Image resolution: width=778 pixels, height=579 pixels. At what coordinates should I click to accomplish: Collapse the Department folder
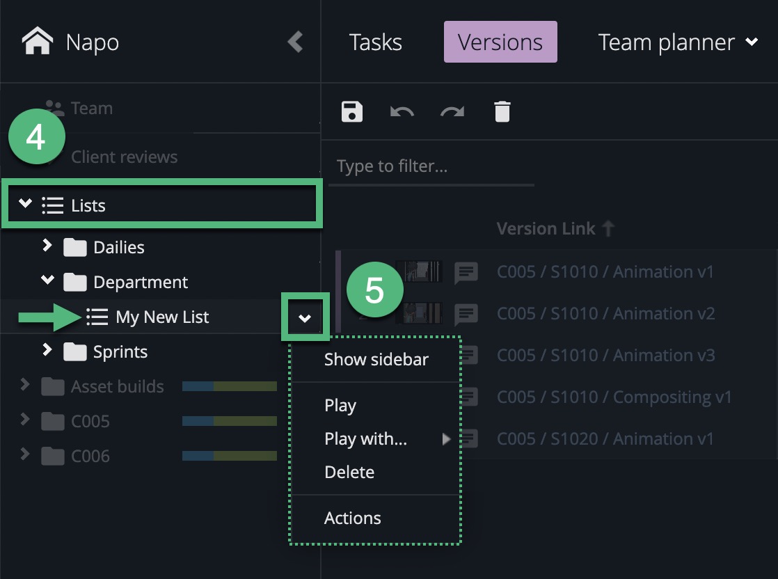(47, 280)
